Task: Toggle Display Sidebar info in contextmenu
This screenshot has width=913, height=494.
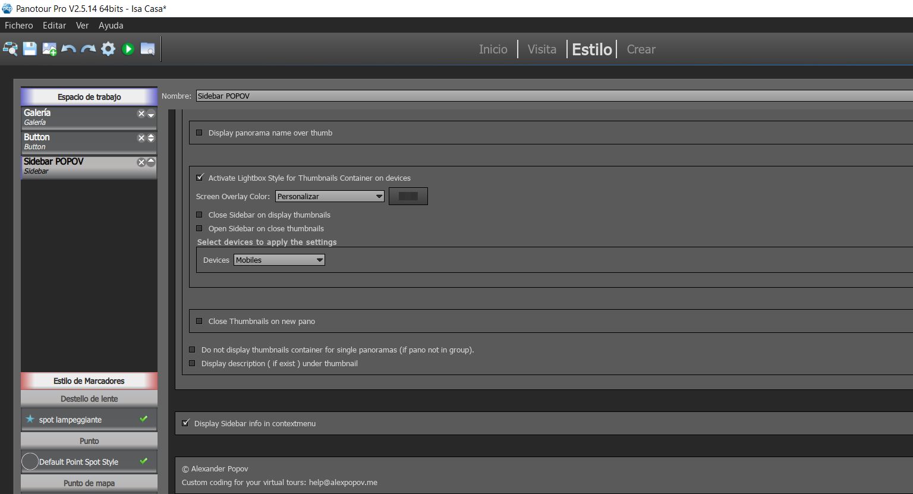Action: click(x=185, y=423)
